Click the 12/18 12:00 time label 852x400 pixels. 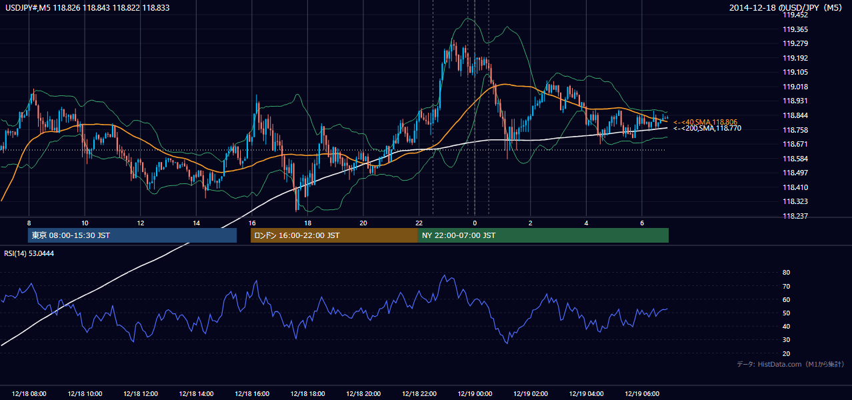[140, 394]
